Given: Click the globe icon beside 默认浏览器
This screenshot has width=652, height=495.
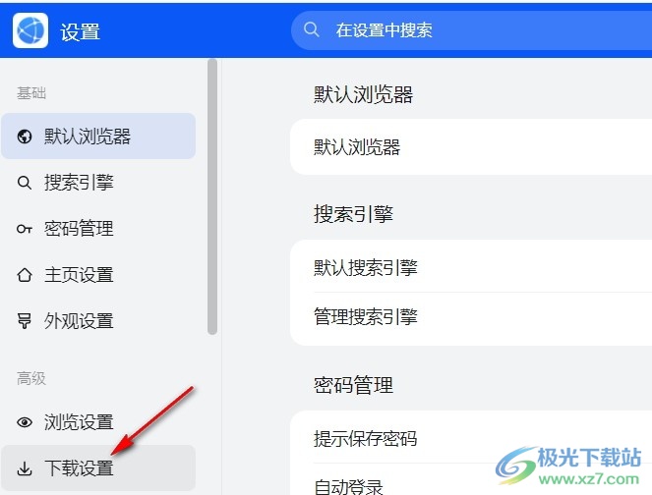Looking at the screenshot, I should (25, 137).
